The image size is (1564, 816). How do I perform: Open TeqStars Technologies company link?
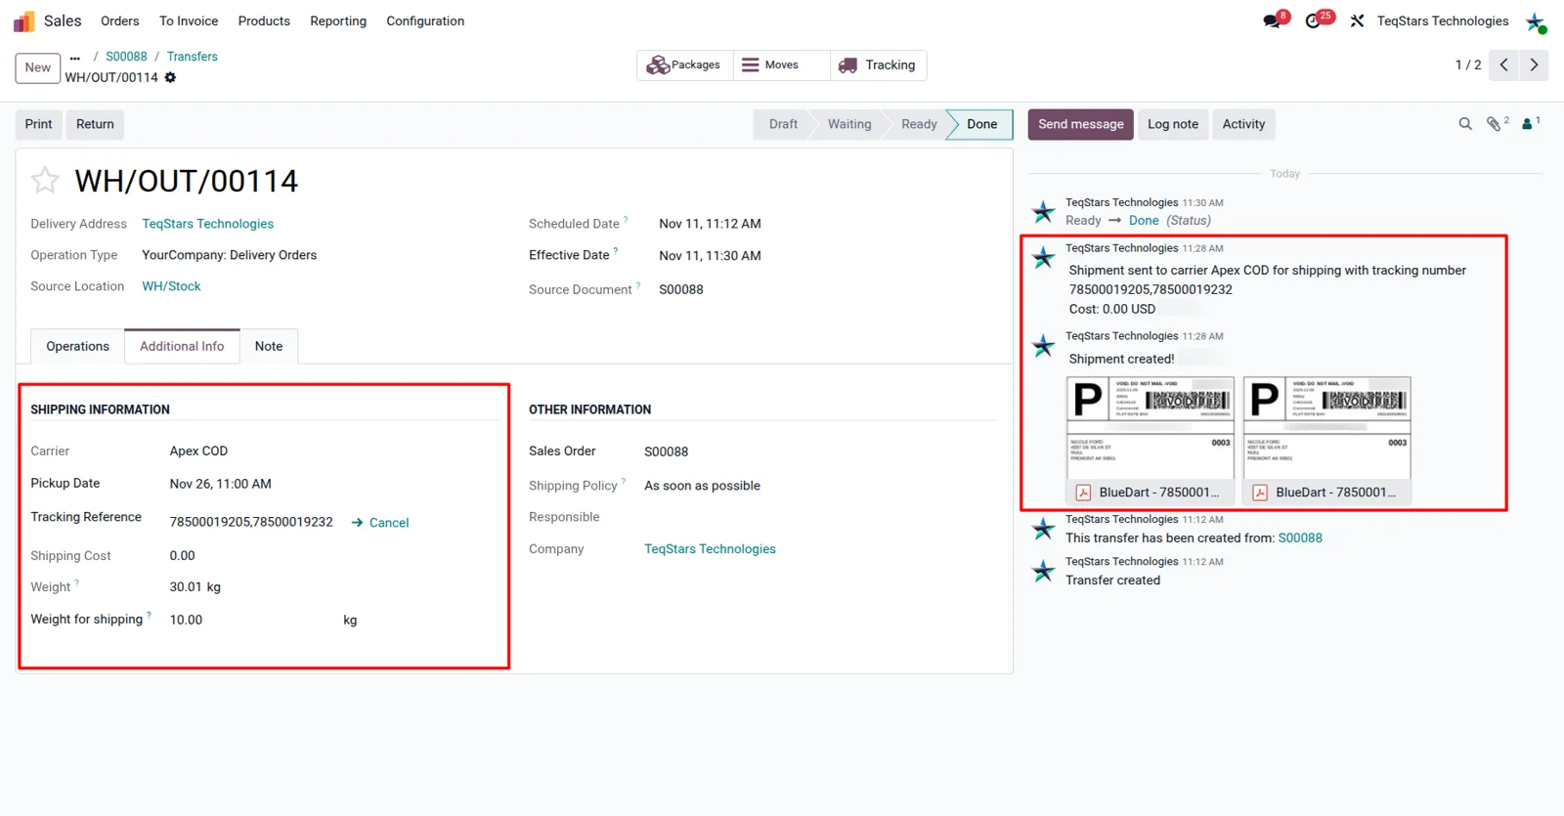click(x=710, y=549)
